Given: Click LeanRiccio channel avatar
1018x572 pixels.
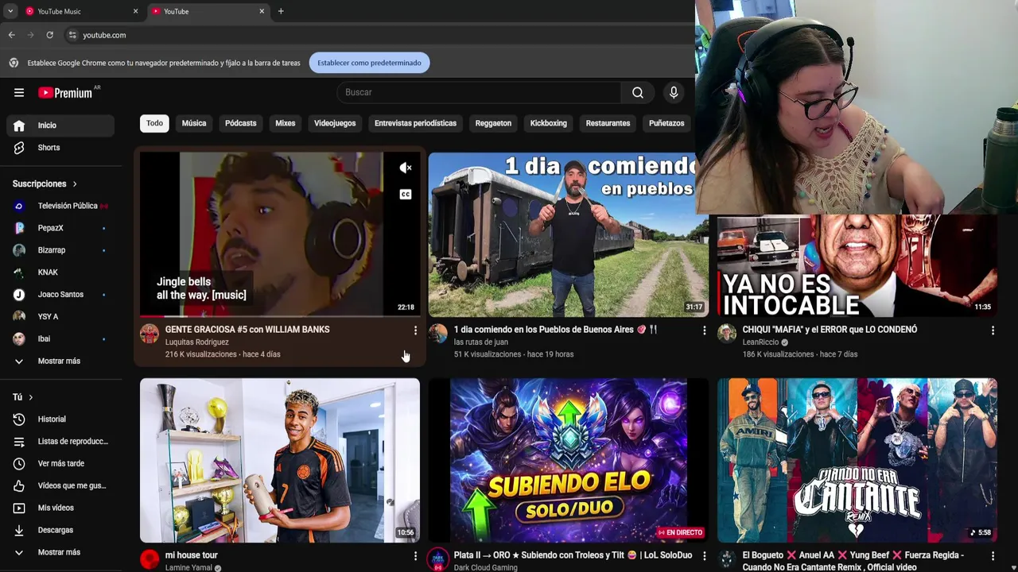Looking at the screenshot, I should pyautogui.click(x=727, y=334).
